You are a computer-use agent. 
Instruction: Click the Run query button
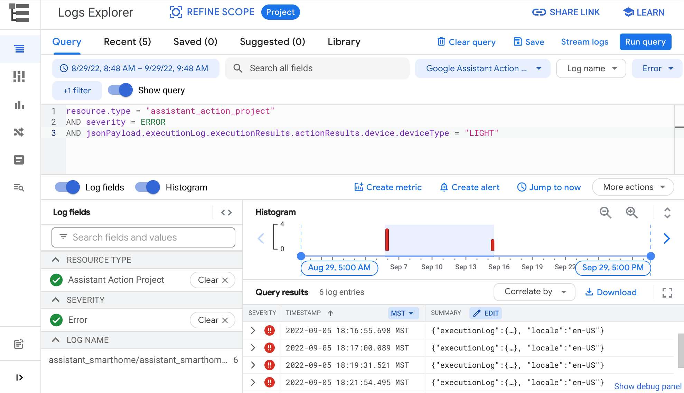point(646,42)
